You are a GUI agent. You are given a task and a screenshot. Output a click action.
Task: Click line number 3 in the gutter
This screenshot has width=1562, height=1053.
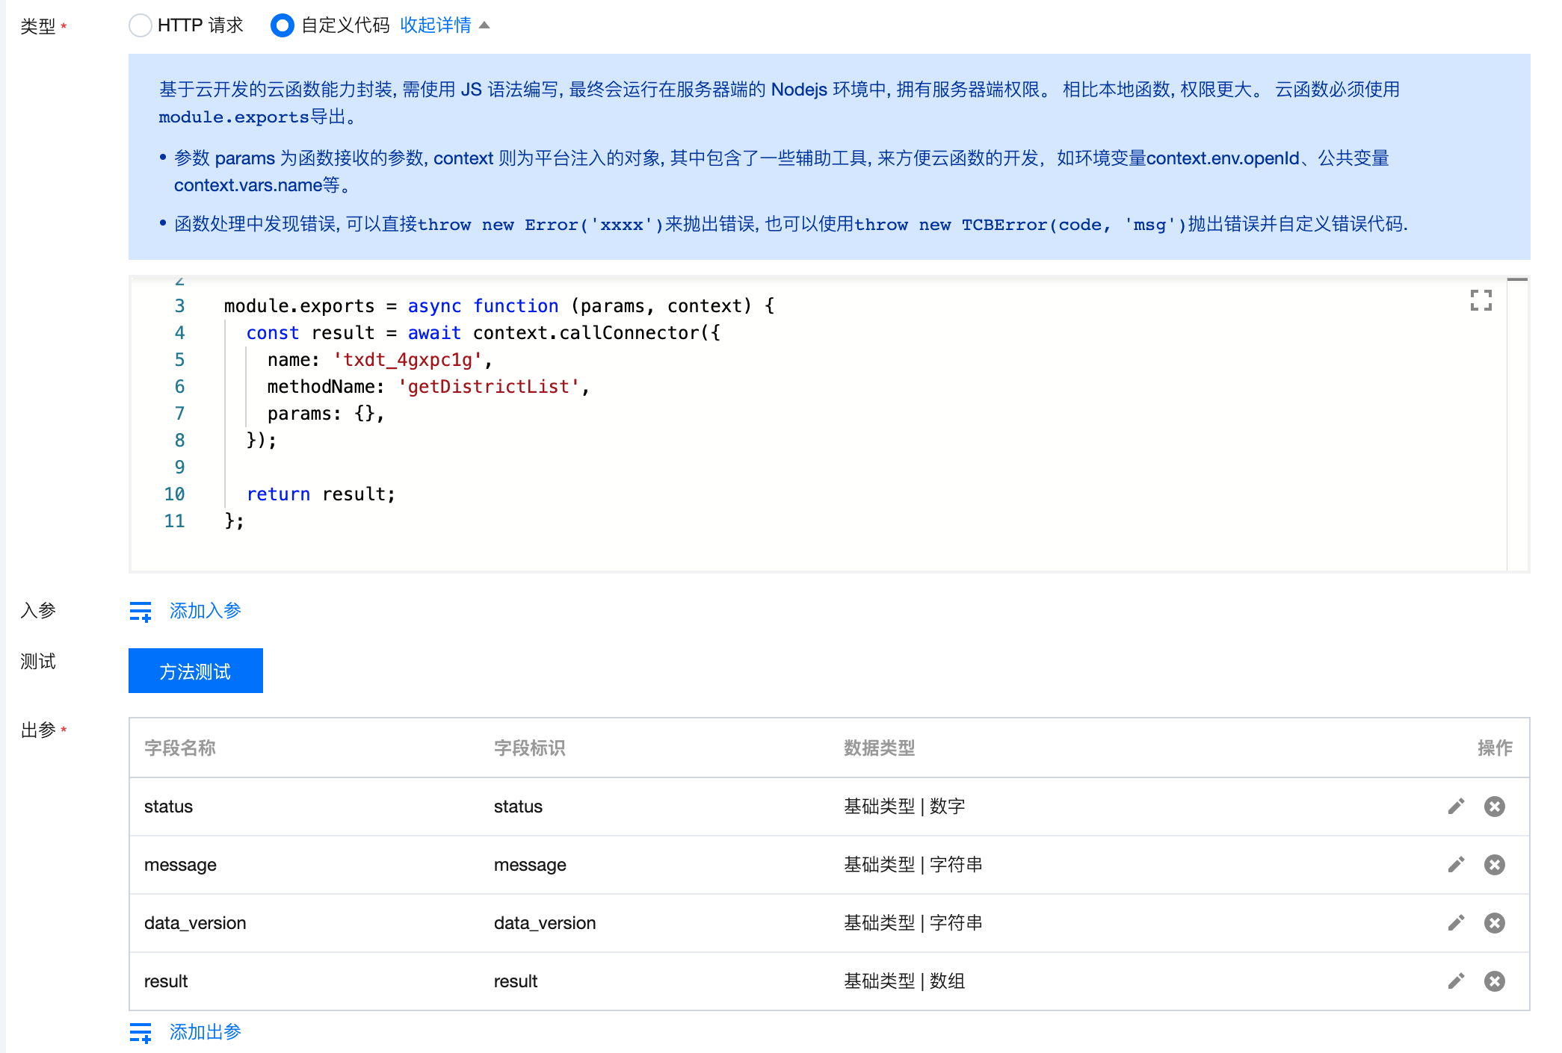click(x=179, y=306)
